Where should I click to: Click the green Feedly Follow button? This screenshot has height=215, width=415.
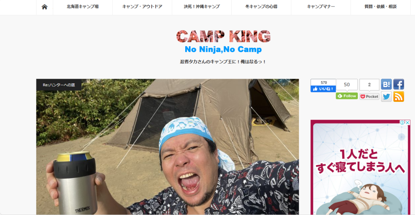pos(347,96)
